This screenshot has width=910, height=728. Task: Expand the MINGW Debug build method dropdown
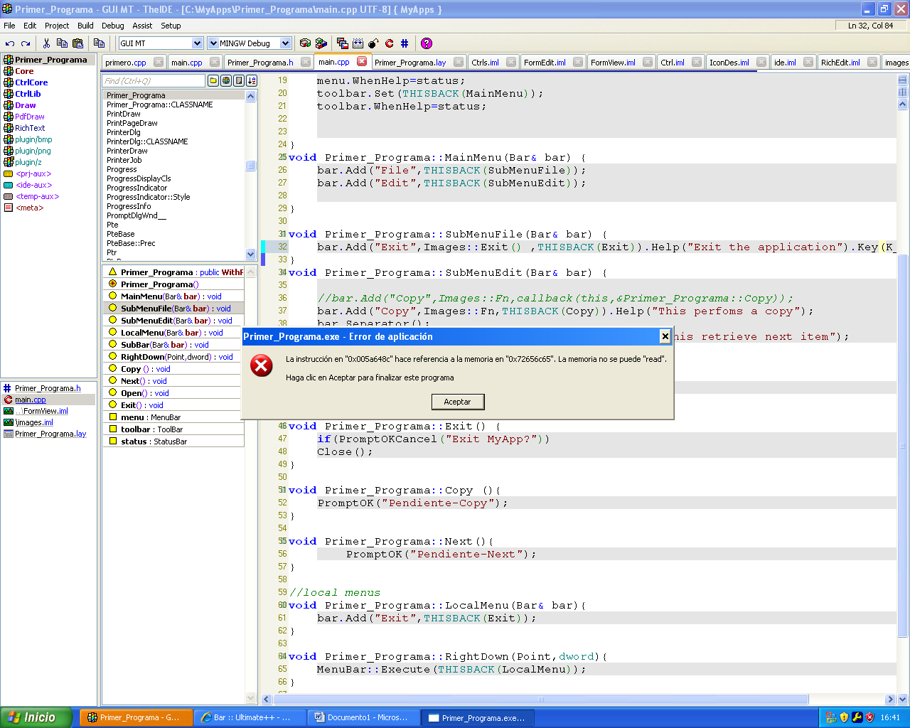tap(285, 43)
